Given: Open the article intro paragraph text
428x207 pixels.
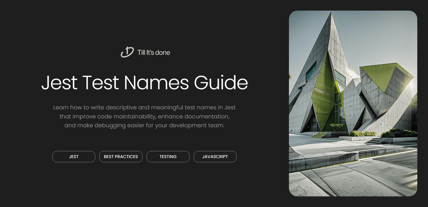Looking at the screenshot, I should click(144, 116).
